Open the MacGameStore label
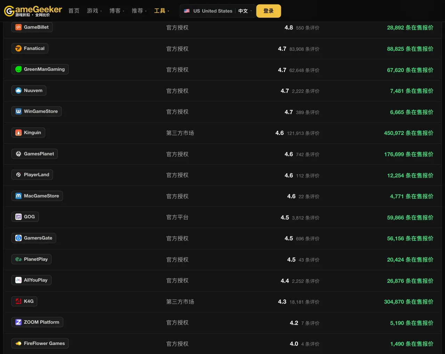Screen dimensions: 445x354 [37, 196]
